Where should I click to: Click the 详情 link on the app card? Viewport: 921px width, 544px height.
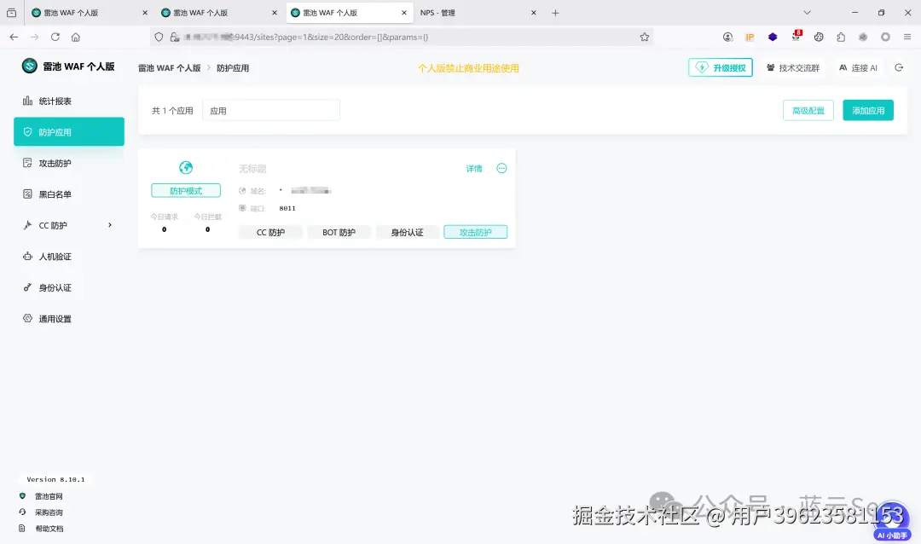point(474,169)
